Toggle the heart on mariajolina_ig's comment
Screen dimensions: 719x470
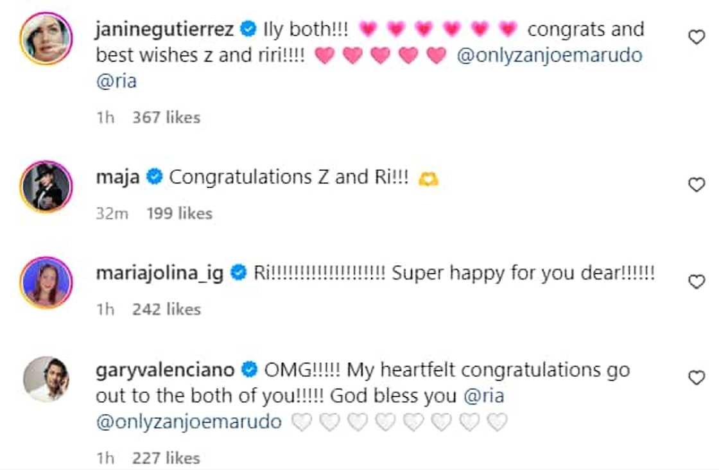pyautogui.click(x=697, y=282)
